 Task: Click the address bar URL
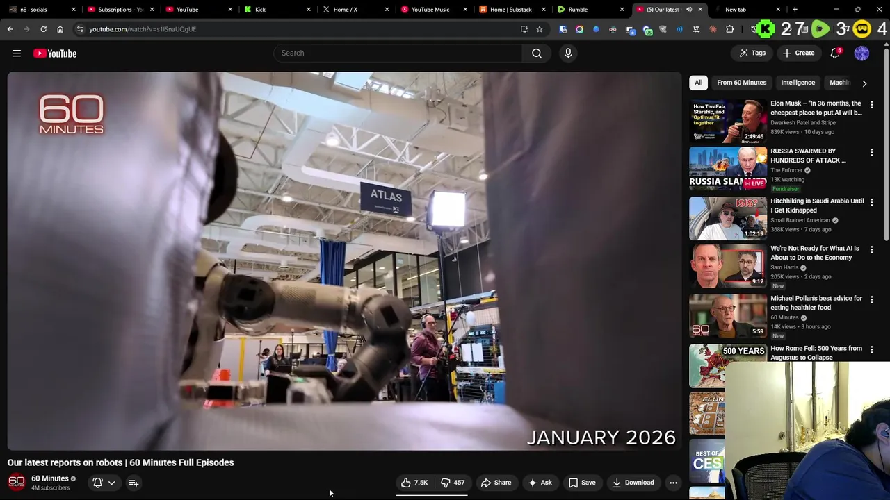tap(143, 29)
